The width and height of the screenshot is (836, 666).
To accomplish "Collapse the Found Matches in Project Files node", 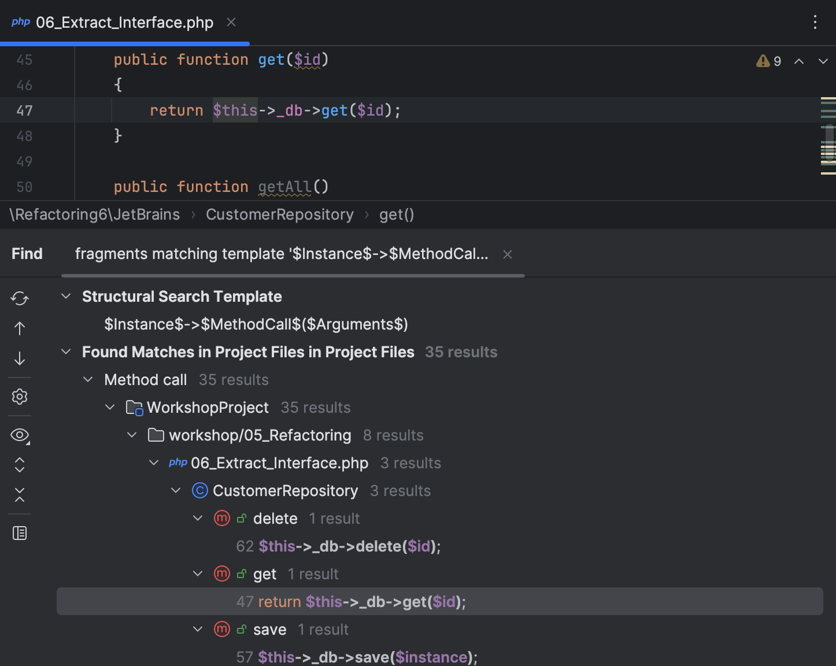I will point(65,351).
